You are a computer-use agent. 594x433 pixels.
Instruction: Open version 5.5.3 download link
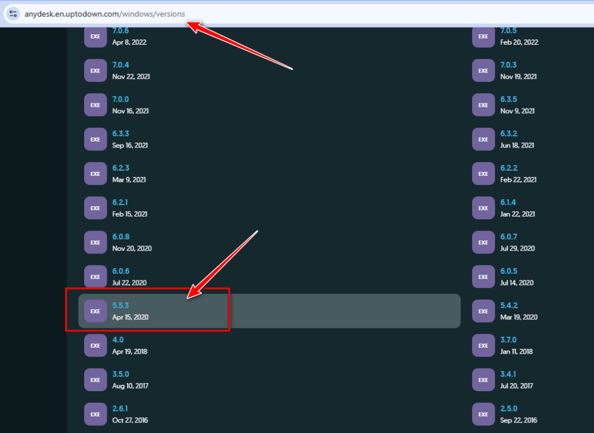(121, 305)
